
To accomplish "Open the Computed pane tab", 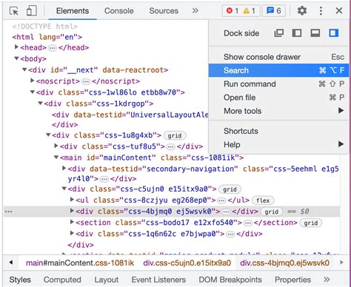I will [x=62, y=280].
